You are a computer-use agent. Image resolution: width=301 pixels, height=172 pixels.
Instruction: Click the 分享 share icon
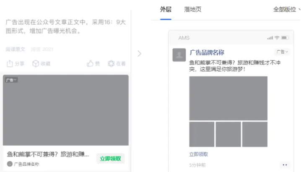click(x=10, y=63)
